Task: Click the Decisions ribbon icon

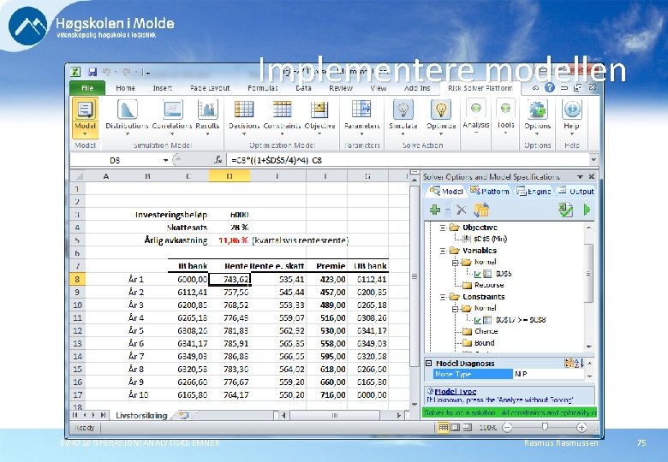Action: click(x=244, y=110)
